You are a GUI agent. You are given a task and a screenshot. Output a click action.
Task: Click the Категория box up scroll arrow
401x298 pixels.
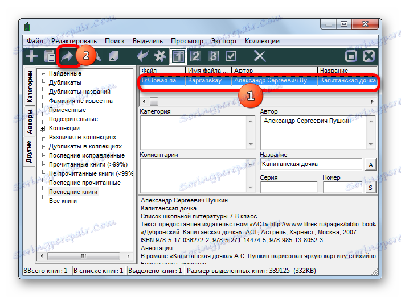click(251, 121)
